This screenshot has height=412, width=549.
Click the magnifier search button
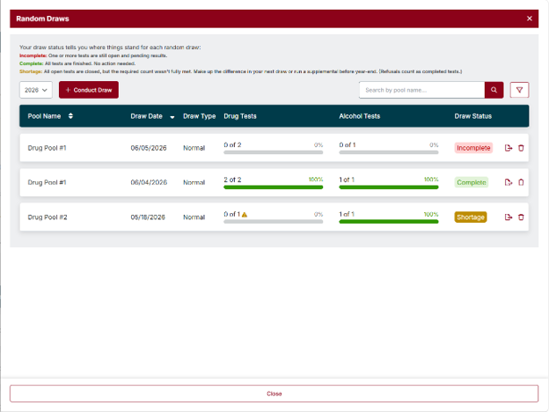494,90
